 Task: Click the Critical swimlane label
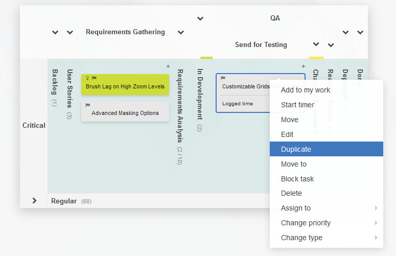(x=34, y=125)
